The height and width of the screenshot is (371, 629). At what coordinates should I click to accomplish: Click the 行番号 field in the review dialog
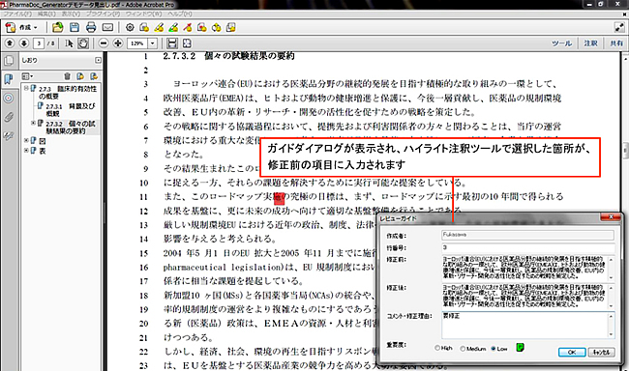(528, 248)
